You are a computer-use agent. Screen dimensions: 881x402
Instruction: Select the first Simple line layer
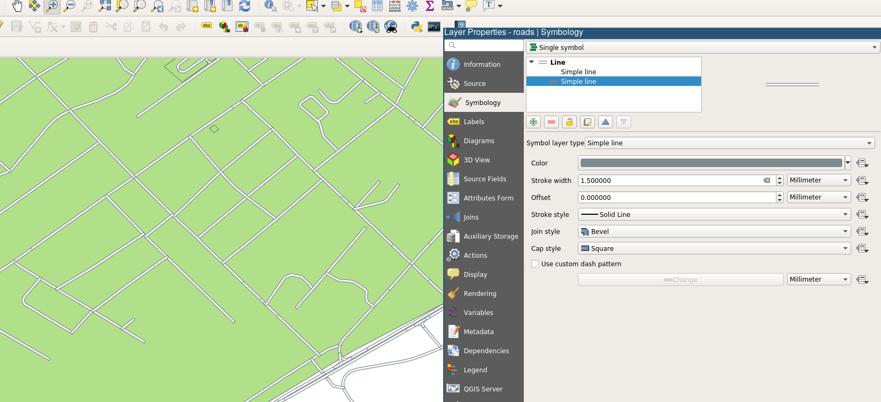click(578, 72)
